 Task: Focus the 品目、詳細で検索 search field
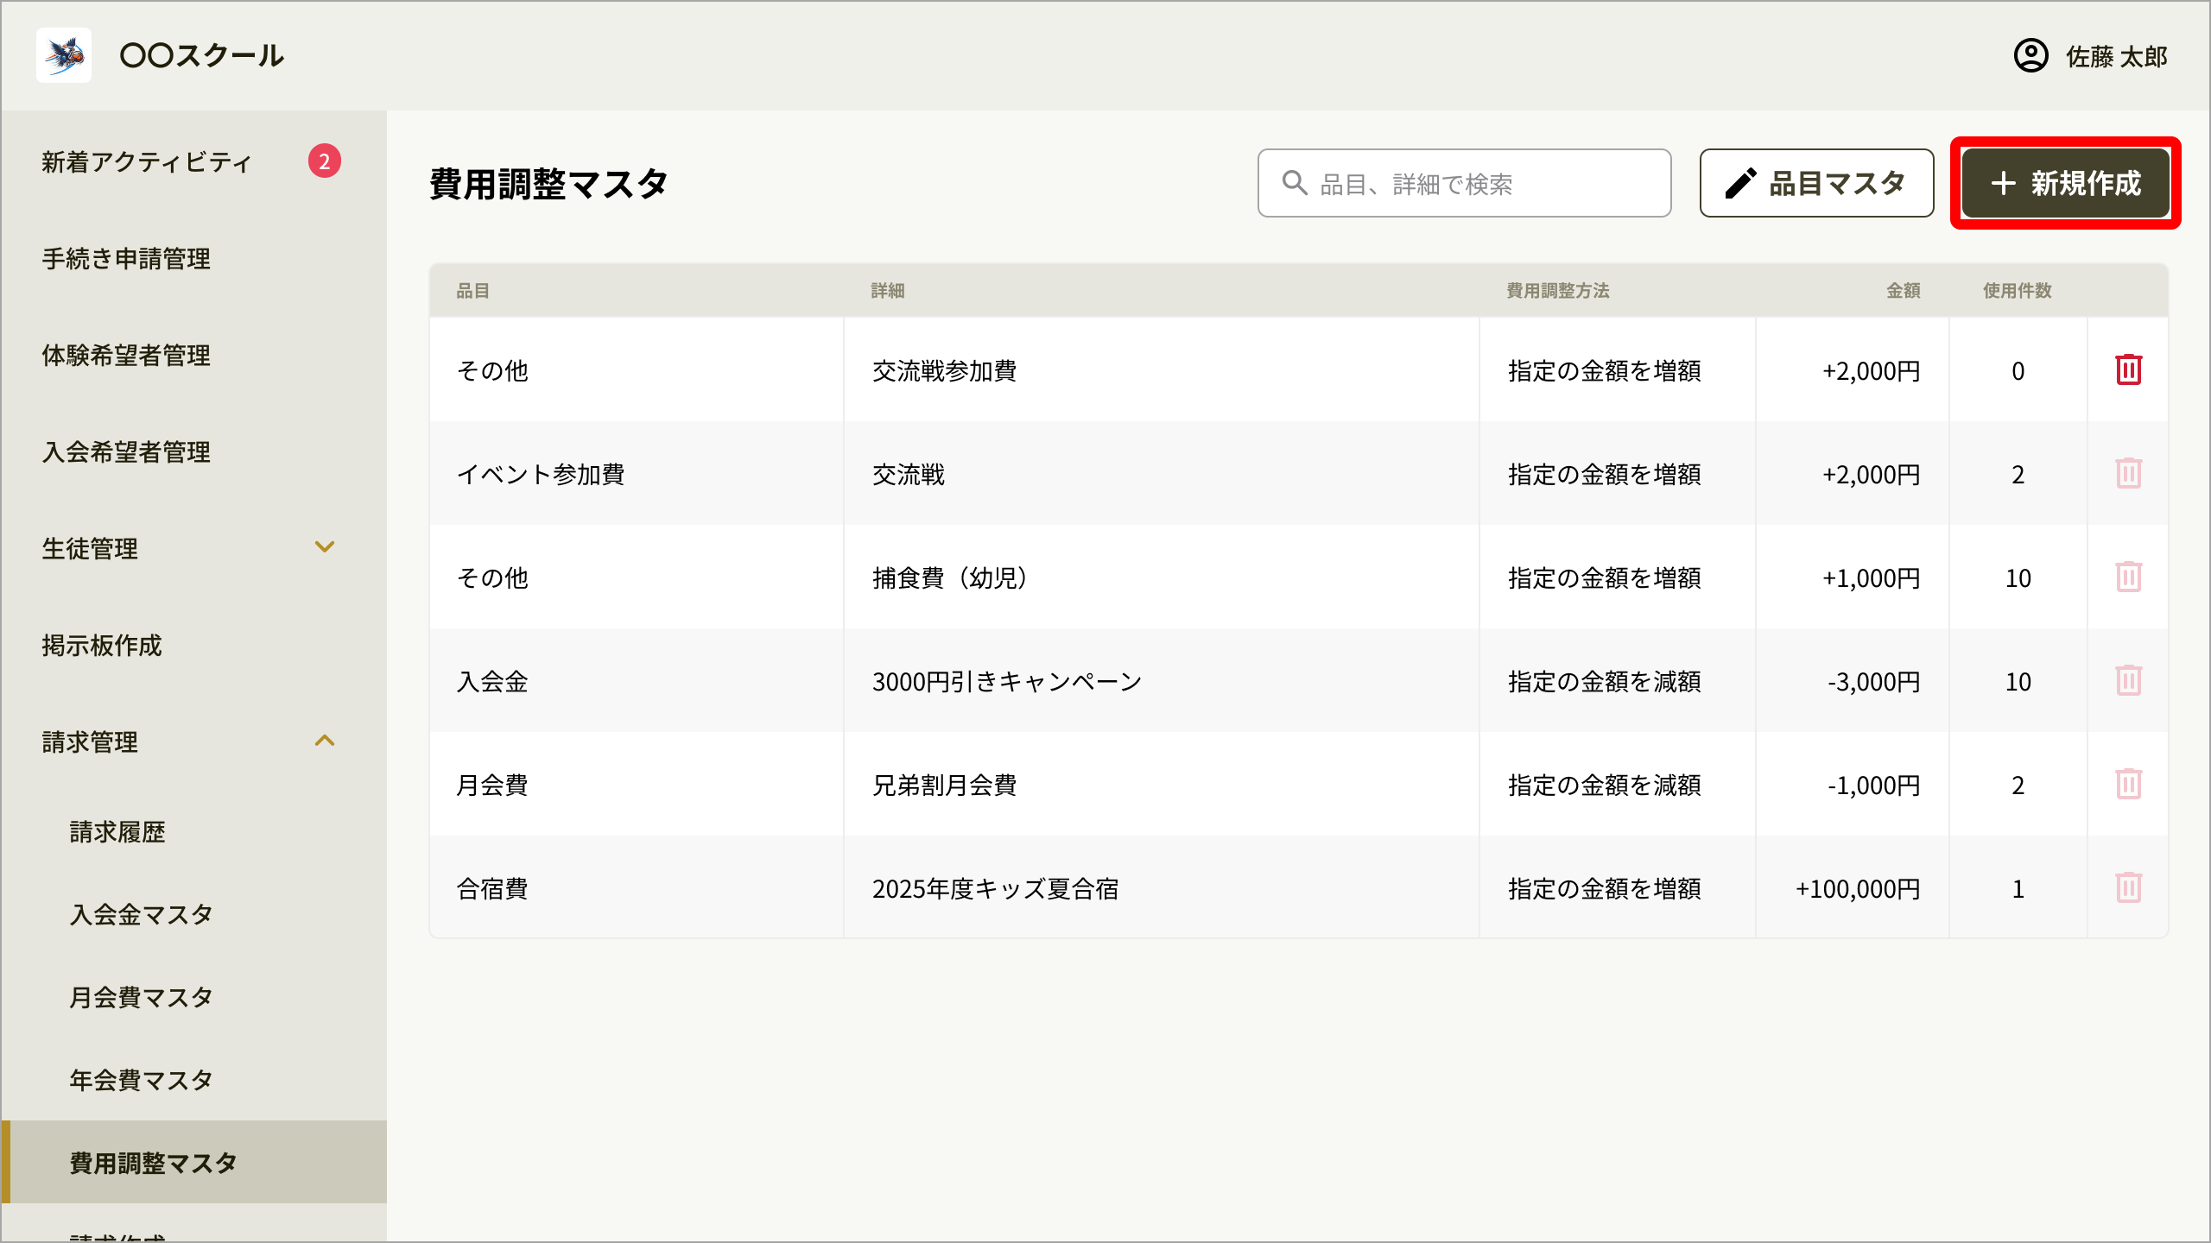[x=1464, y=183]
